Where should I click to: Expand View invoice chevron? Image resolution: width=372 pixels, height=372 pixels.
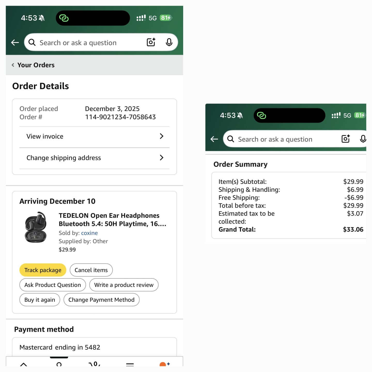tap(161, 136)
